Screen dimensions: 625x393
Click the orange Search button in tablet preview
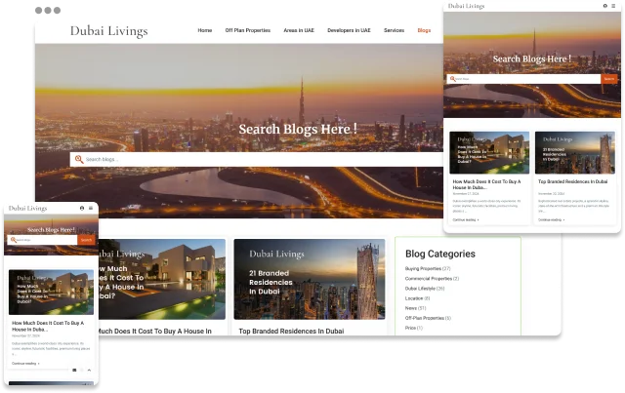(609, 79)
